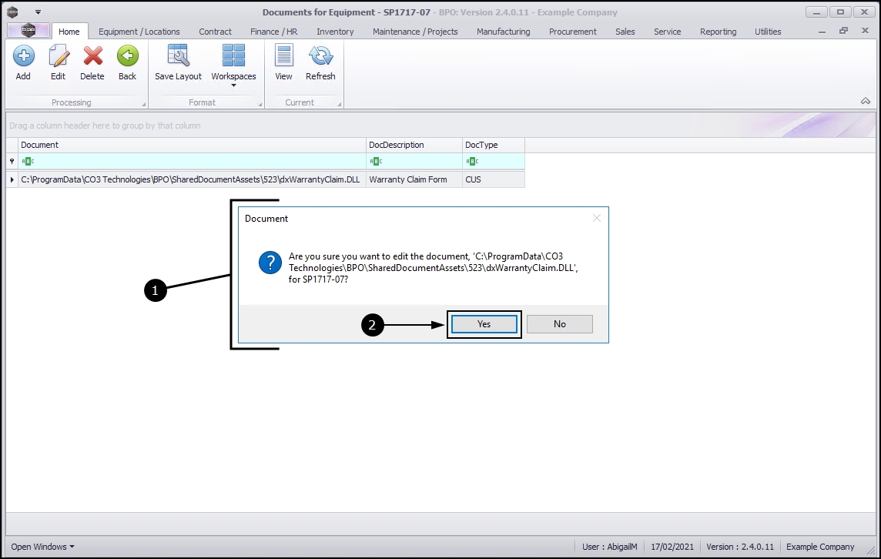Sort by the DocDescription column header
The image size is (881, 559).
tap(414, 145)
